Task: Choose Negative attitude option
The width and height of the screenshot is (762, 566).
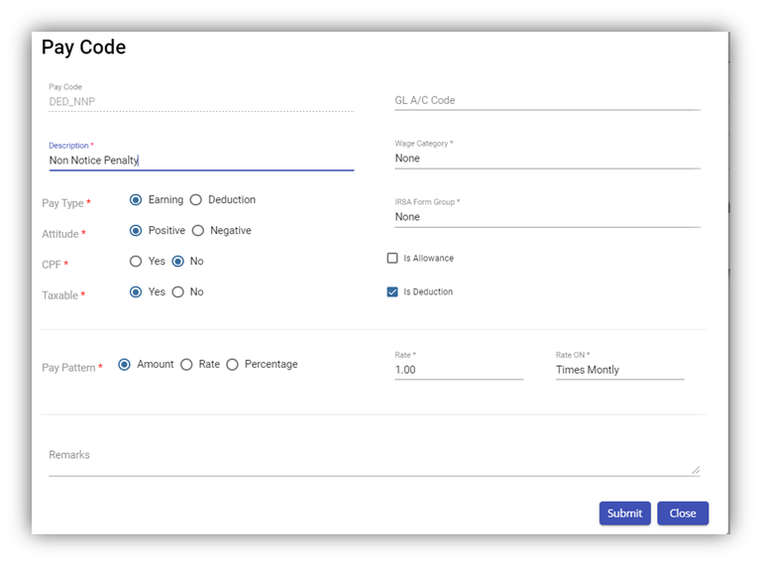Action: 198,231
